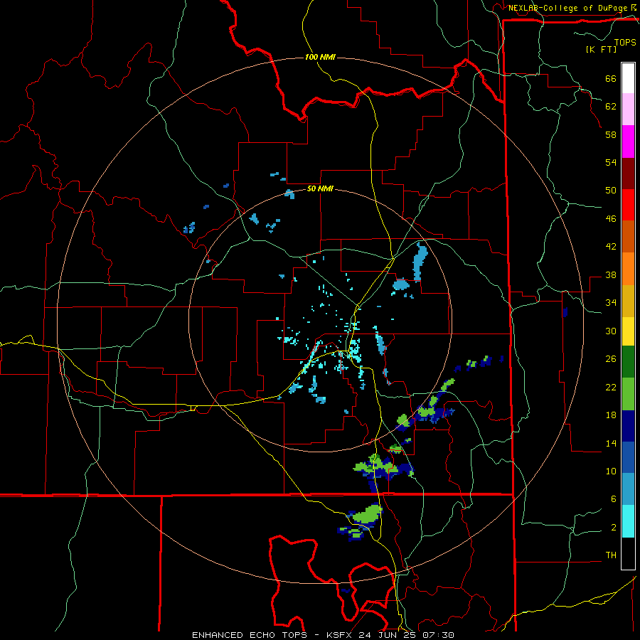Click the navy blue legend swatch
Screen dimensions: 640x640
pos(628,426)
